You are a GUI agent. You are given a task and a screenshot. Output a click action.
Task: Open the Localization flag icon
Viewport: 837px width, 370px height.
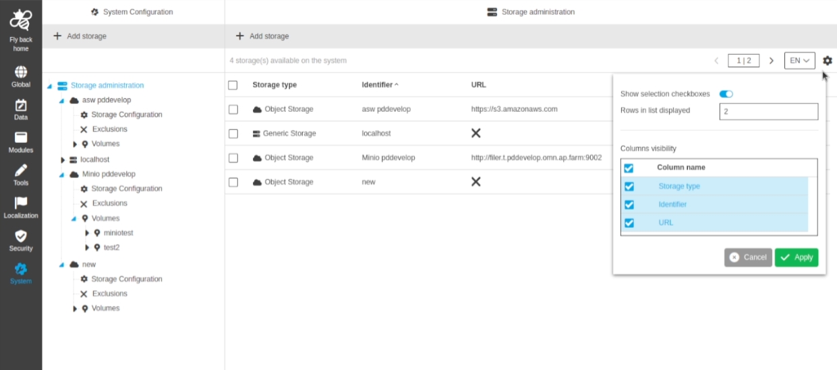click(21, 203)
